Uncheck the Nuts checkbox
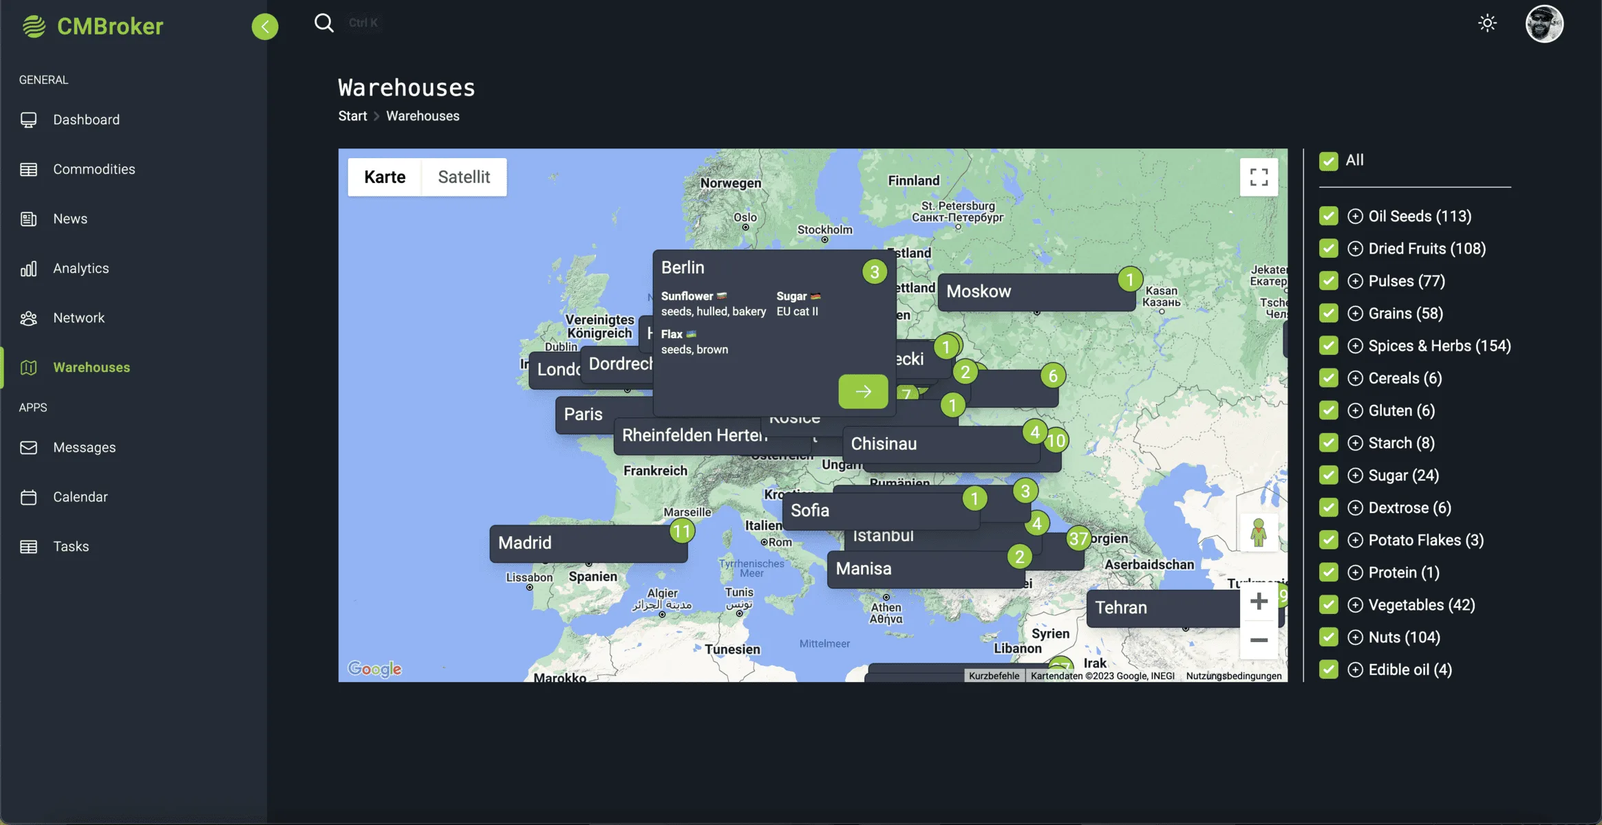Viewport: 1602px width, 825px height. 1328,637
